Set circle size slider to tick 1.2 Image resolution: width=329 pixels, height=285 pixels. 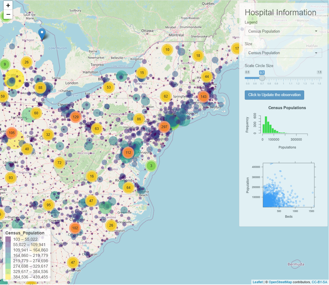298,78
